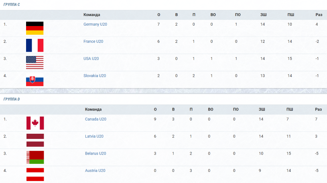Click the Группа C heading
The width and height of the screenshot is (327, 183).
(x=12, y=4)
